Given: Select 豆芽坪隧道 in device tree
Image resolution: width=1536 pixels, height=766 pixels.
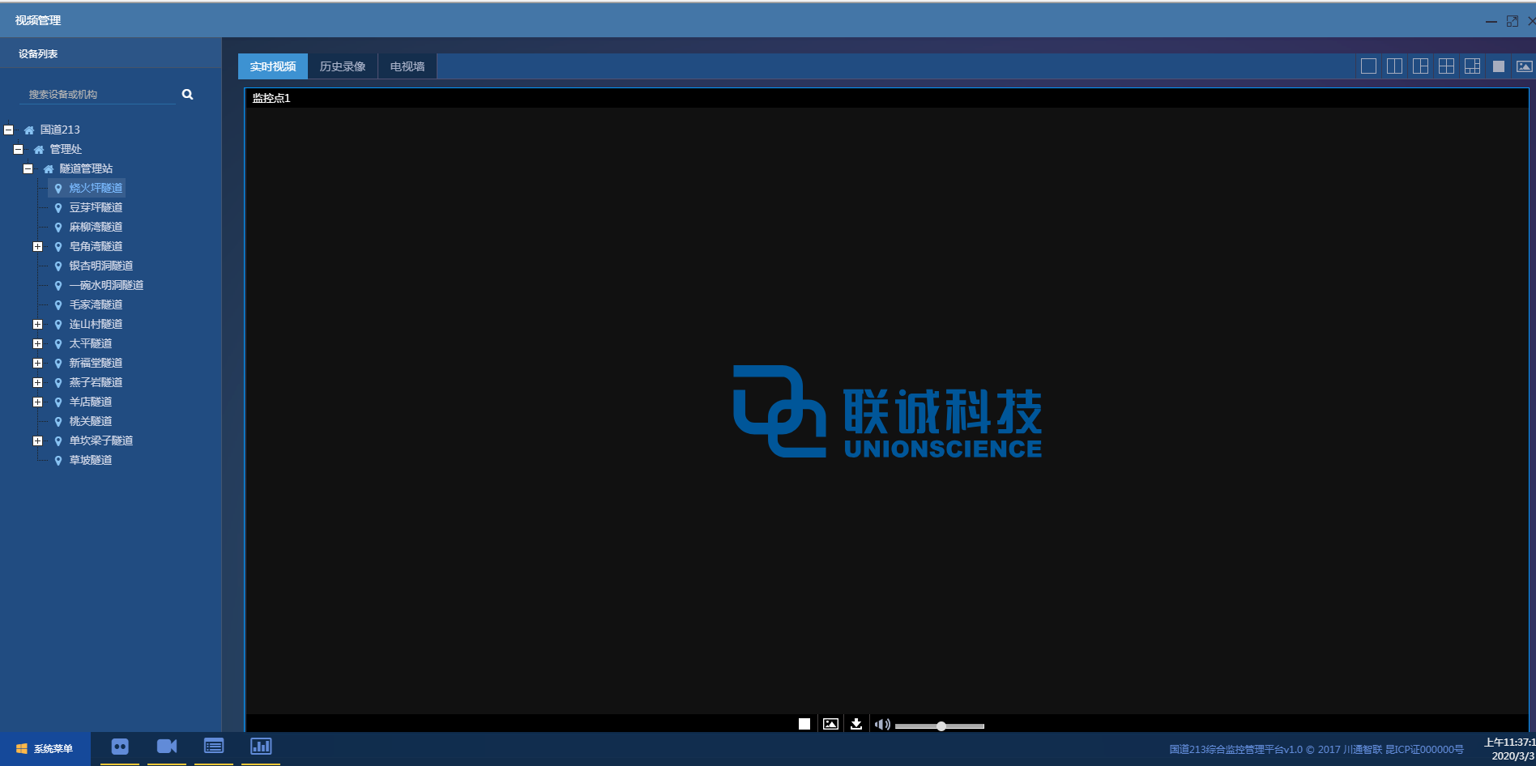Looking at the screenshot, I should tap(96, 207).
